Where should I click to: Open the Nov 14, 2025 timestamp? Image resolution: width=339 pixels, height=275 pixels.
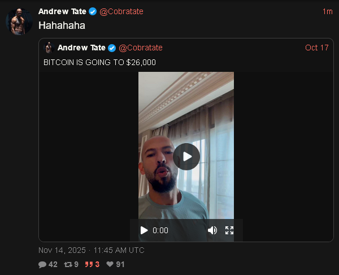tap(91, 250)
